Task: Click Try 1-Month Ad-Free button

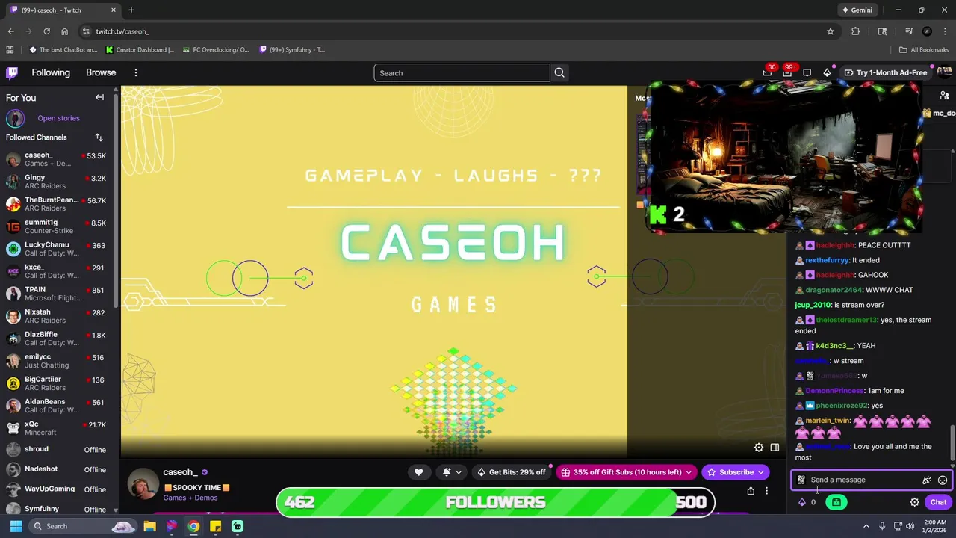Action: (x=886, y=72)
